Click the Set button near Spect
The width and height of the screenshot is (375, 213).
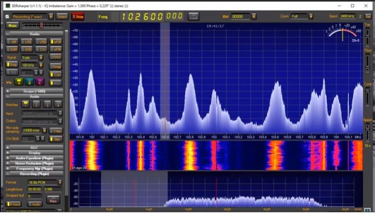[x=368, y=16]
